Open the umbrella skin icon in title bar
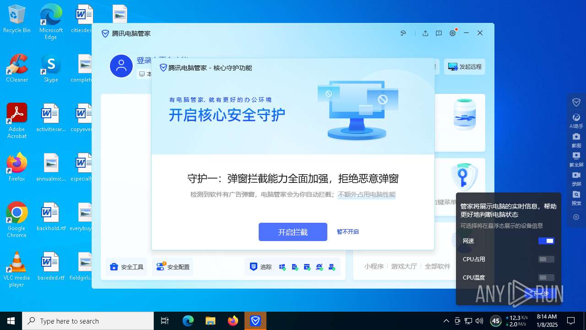586x330 pixels. click(x=403, y=33)
